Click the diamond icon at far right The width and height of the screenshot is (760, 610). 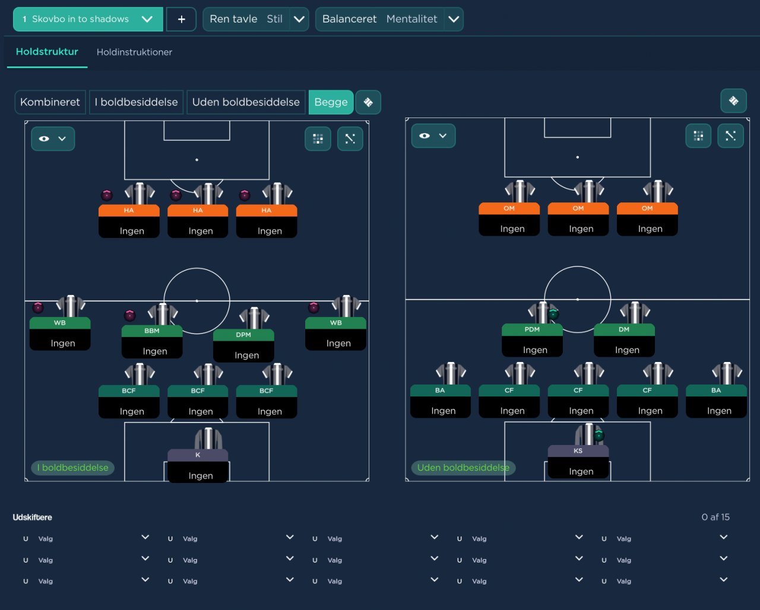(733, 101)
